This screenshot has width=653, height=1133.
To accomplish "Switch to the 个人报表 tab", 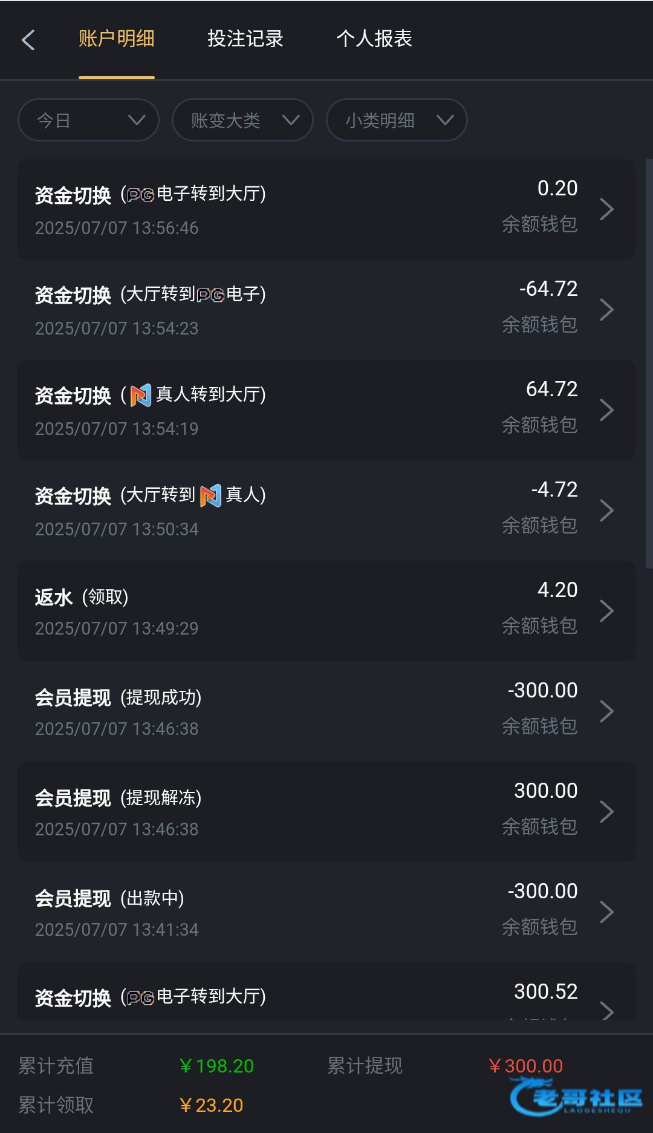I will click(x=374, y=39).
